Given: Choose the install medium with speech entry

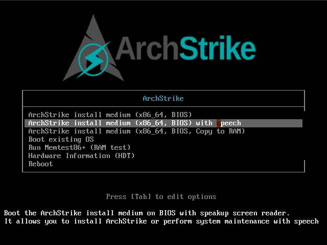Looking at the screenshot, I should tap(163, 123).
